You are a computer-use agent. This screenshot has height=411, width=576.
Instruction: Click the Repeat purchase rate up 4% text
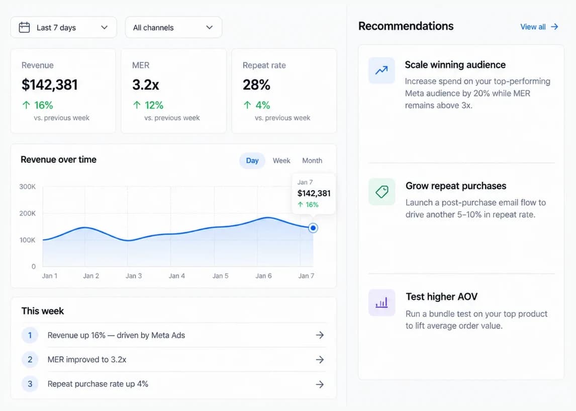pos(98,384)
